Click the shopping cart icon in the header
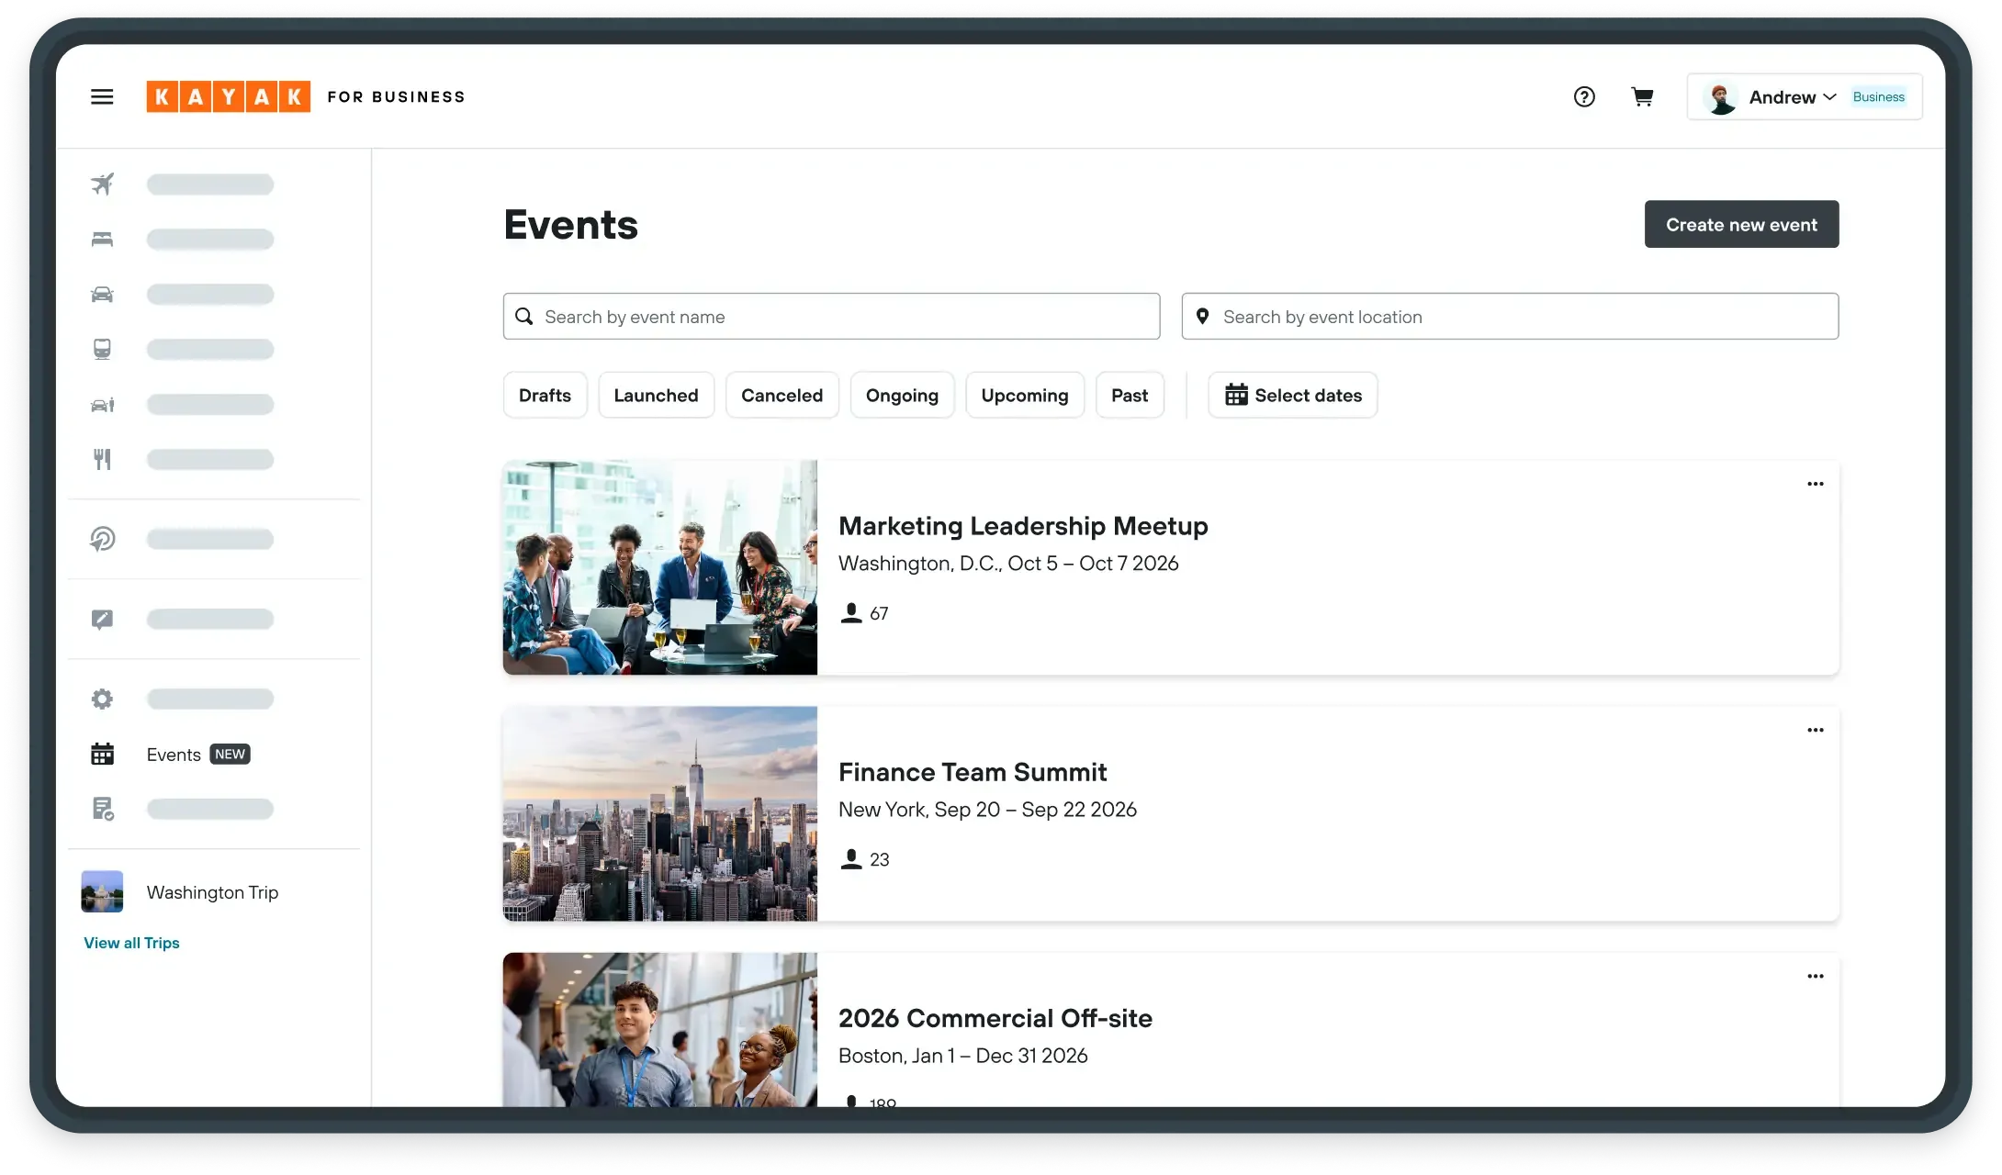The width and height of the screenshot is (2002, 1175). (1643, 96)
